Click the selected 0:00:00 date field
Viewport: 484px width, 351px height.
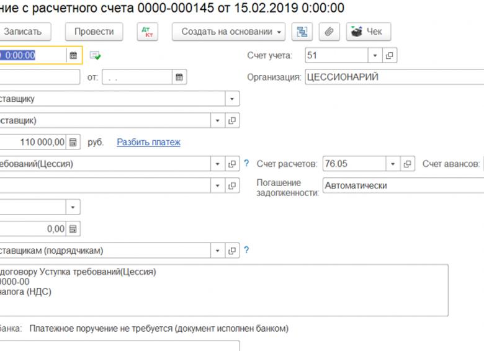[x=33, y=56]
